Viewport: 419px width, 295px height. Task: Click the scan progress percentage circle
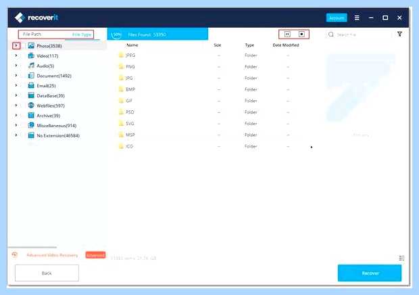tap(116, 35)
